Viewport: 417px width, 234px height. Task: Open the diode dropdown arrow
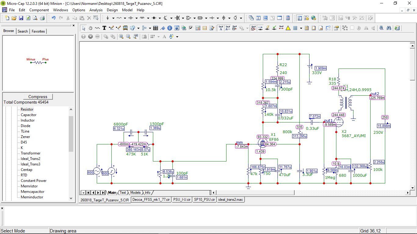click(159, 18)
